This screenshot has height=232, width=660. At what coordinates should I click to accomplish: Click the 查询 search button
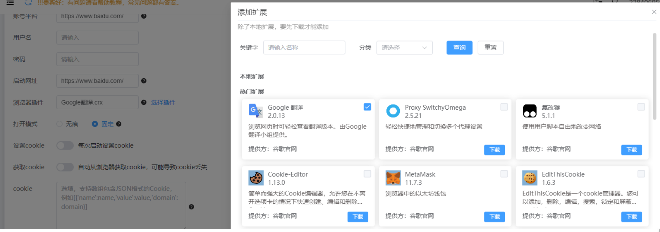pyautogui.click(x=459, y=48)
